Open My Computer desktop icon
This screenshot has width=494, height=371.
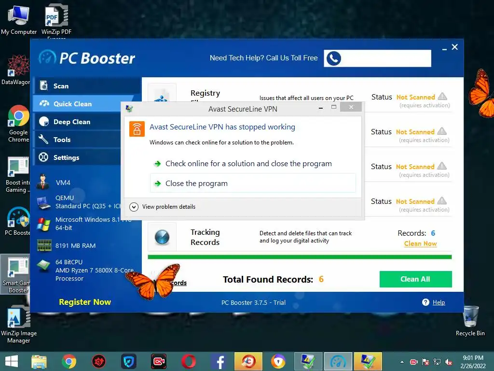coord(19,19)
